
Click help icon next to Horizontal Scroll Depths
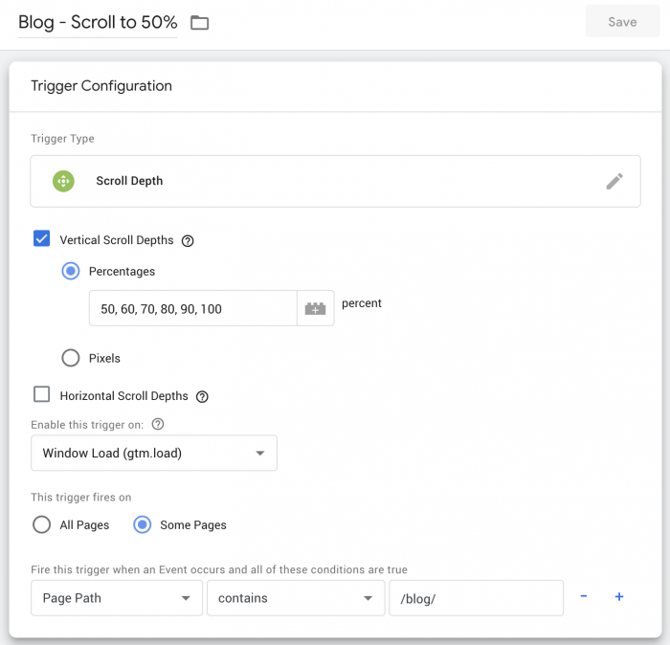(x=202, y=396)
